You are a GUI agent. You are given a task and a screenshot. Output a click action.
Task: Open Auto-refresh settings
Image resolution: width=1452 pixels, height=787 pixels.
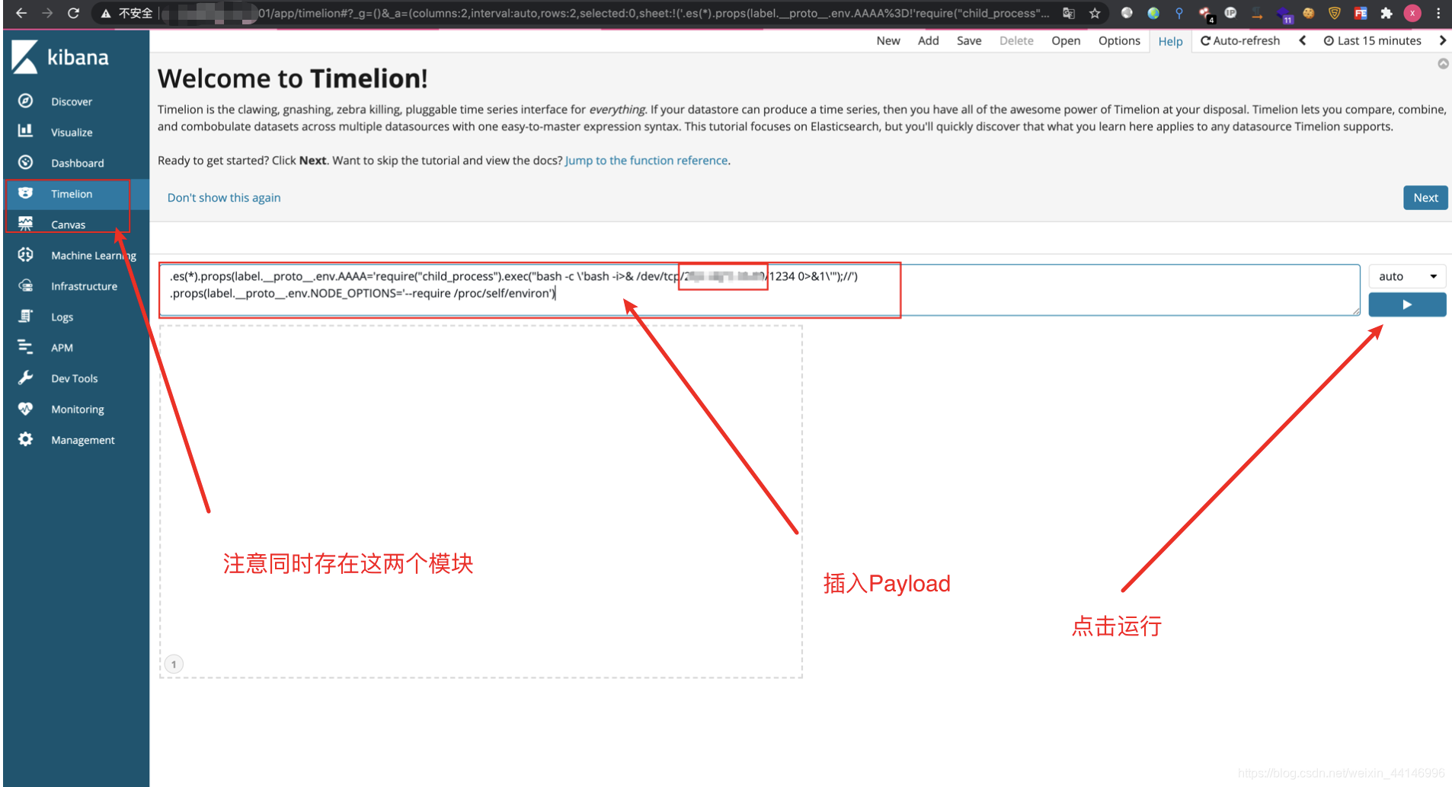click(x=1240, y=40)
